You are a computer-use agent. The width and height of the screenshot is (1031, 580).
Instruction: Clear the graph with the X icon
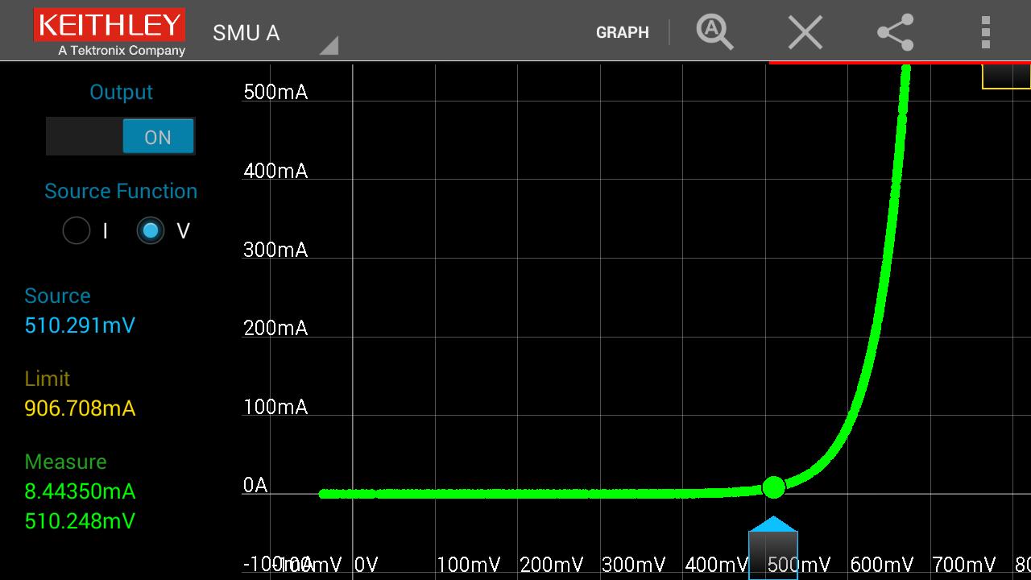(x=805, y=33)
